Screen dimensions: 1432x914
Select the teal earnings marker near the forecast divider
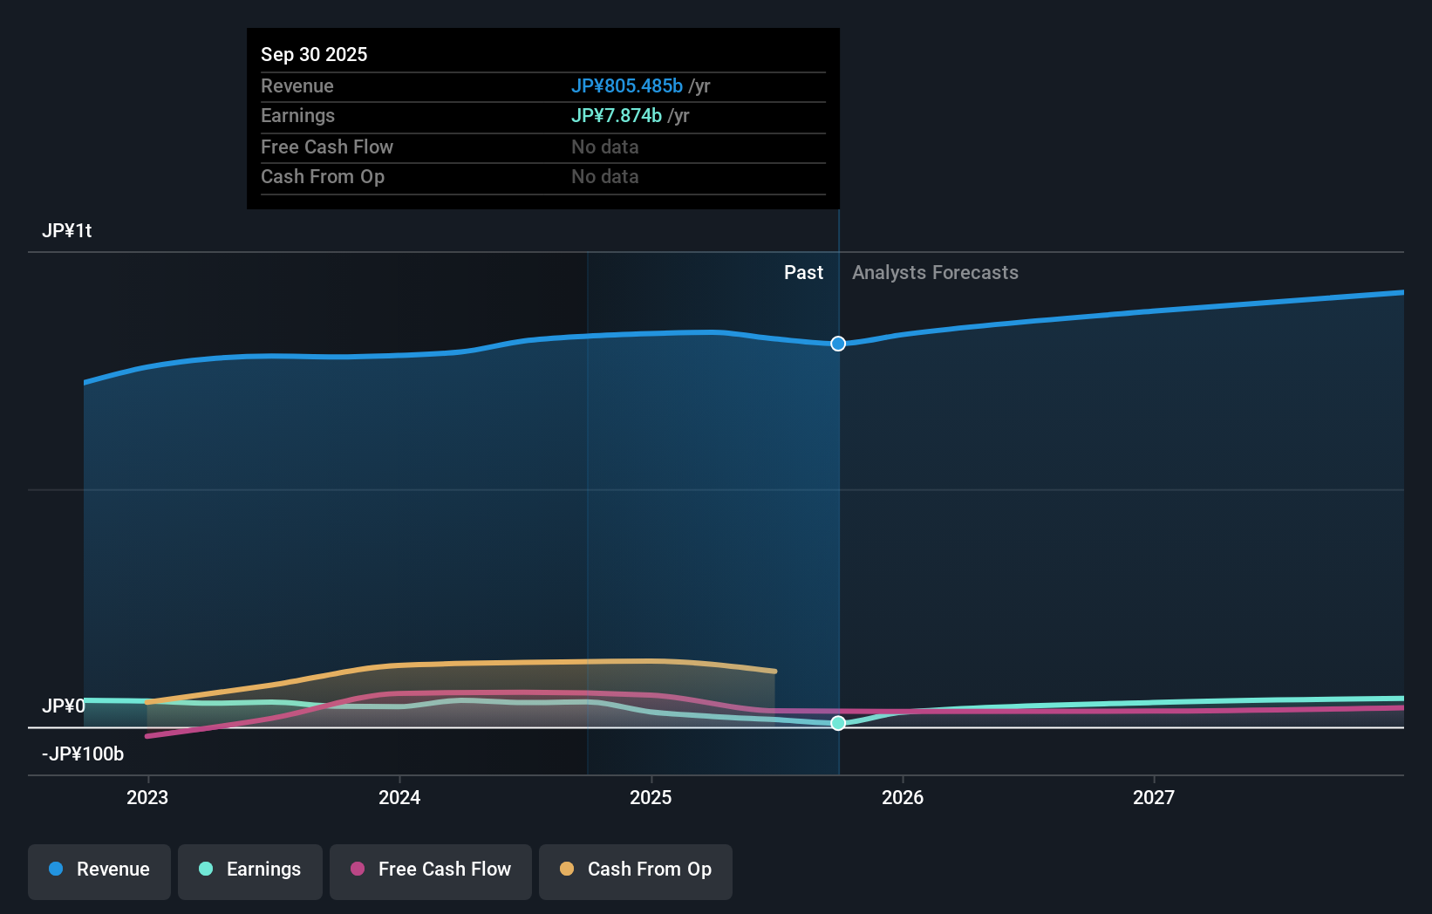tap(837, 723)
